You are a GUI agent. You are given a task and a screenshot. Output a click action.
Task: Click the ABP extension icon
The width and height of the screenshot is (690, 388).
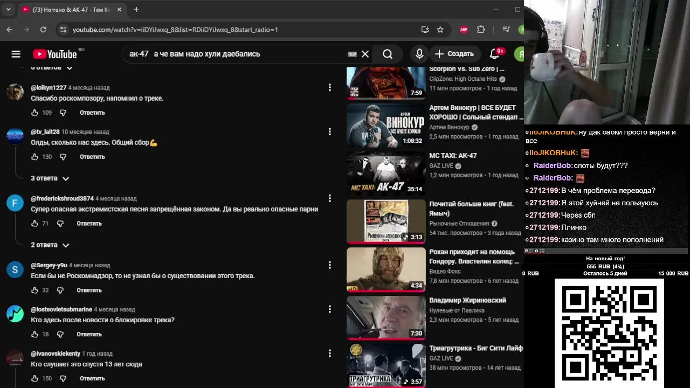[x=464, y=30]
